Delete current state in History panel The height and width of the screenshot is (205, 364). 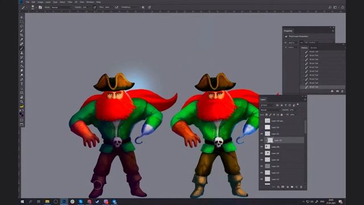pos(342,91)
